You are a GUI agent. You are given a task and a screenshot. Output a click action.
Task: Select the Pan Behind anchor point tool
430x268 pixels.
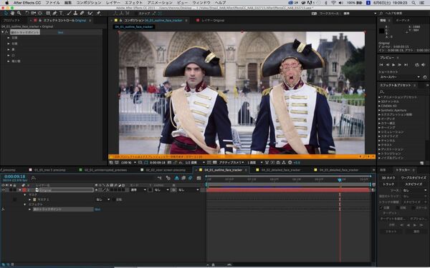click(40, 13)
